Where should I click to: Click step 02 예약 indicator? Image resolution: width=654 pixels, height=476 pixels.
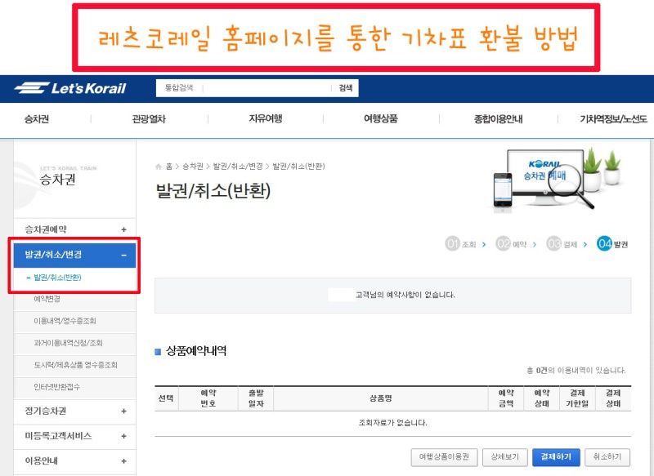pyautogui.click(x=512, y=244)
